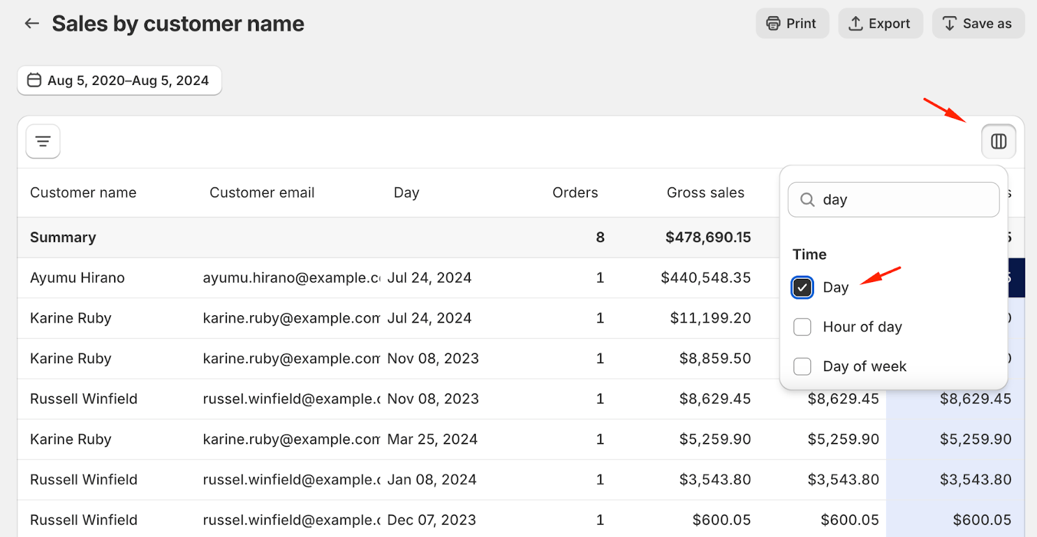Screen dimensions: 1037x537
Task: Click the calendar icon in date range
Action: click(34, 80)
